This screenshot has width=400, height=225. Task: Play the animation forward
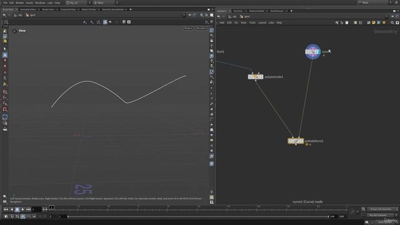pos(22,209)
